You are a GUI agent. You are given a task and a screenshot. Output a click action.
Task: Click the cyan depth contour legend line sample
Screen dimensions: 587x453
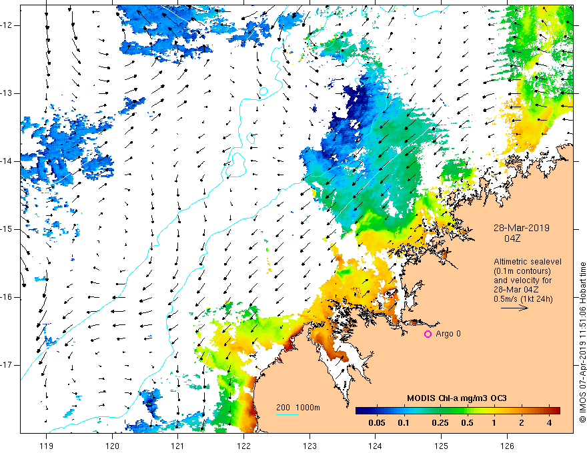(x=287, y=414)
